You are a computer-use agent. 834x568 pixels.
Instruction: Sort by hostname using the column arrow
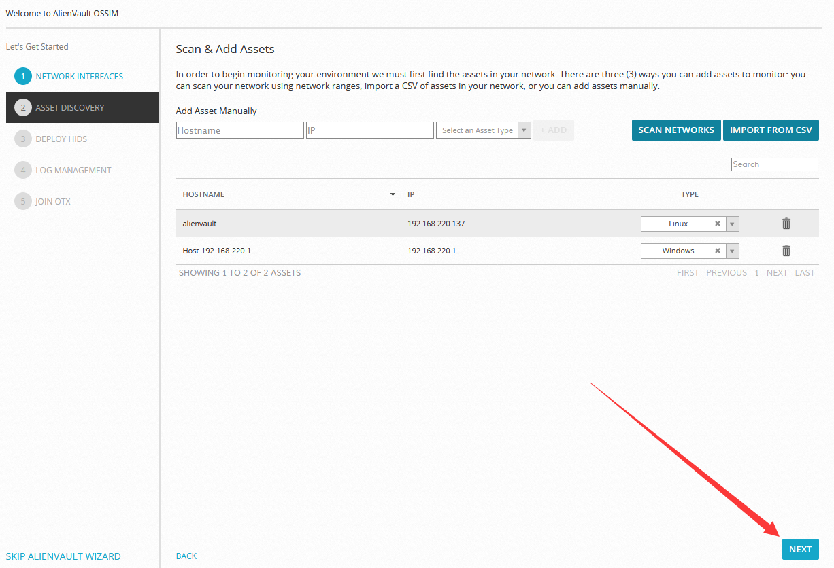(393, 195)
